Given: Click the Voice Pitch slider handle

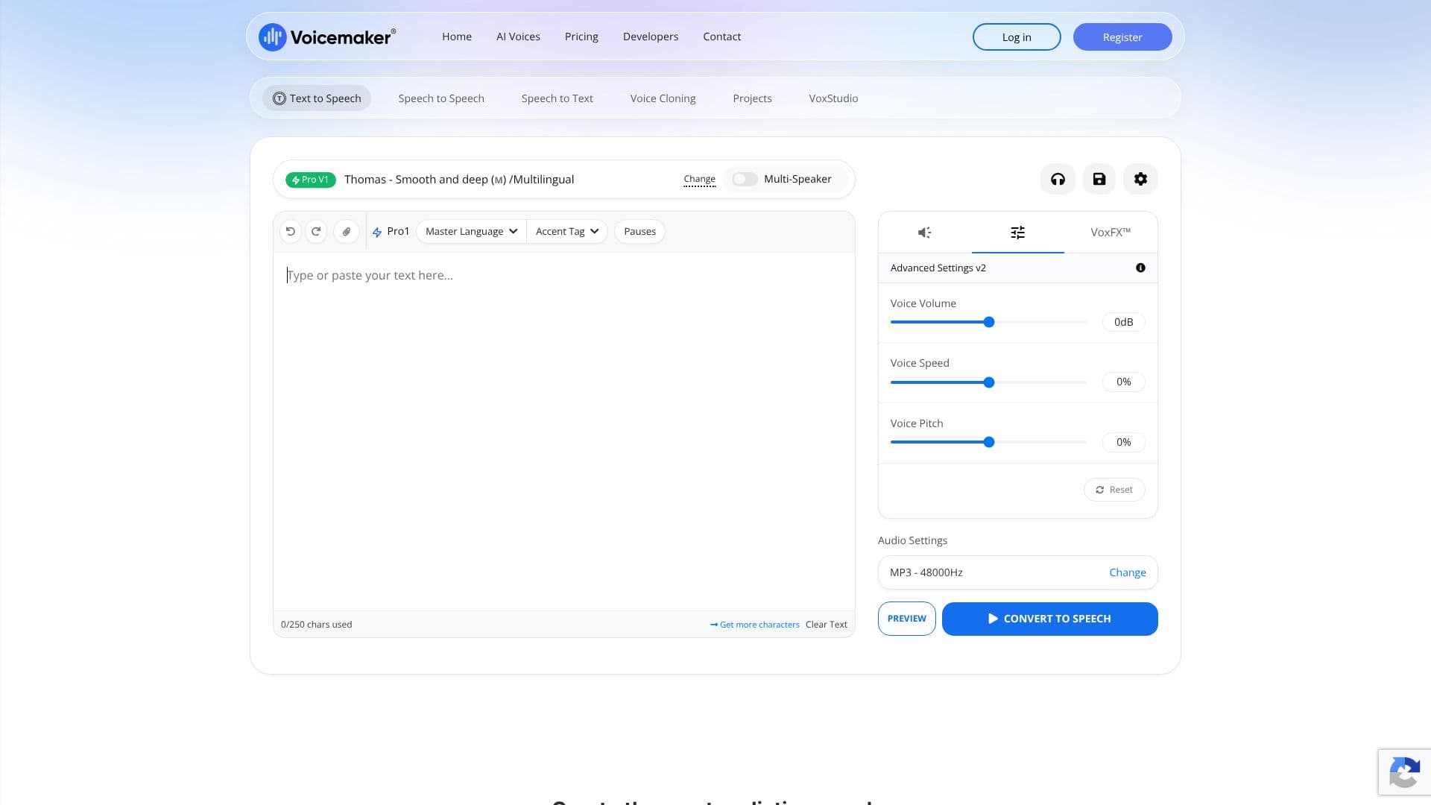Looking at the screenshot, I should 989,442.
